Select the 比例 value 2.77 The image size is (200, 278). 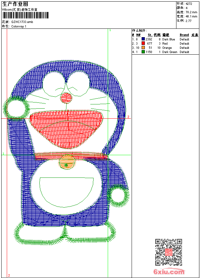tap(188, 21)
